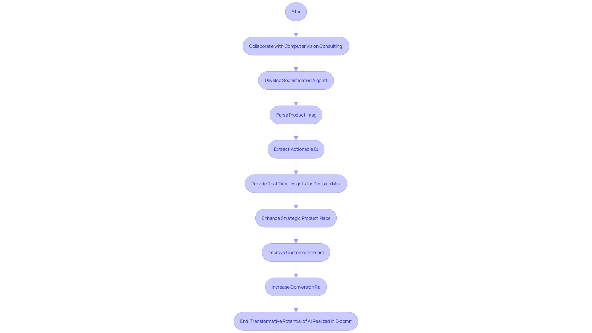592x333 pixels.
Task: Select the flowchart diagram tab
Action: pyautogui.click(x=296, y=11)
